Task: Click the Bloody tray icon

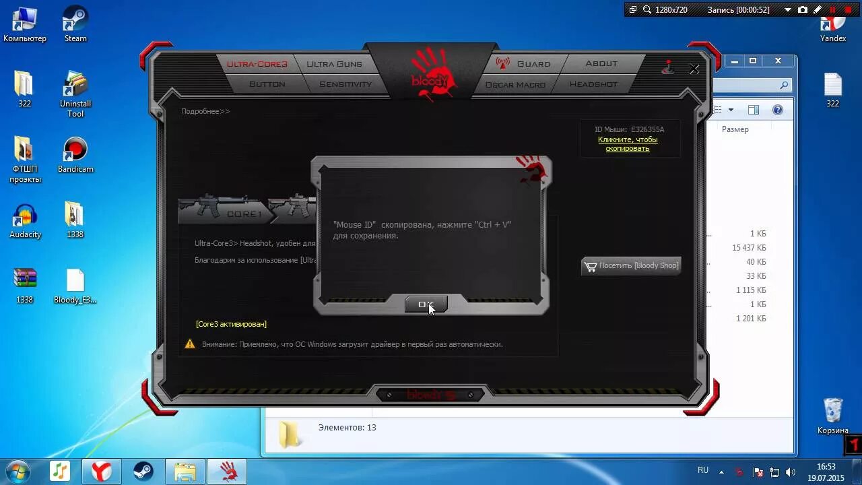Action: click(739, 472)
